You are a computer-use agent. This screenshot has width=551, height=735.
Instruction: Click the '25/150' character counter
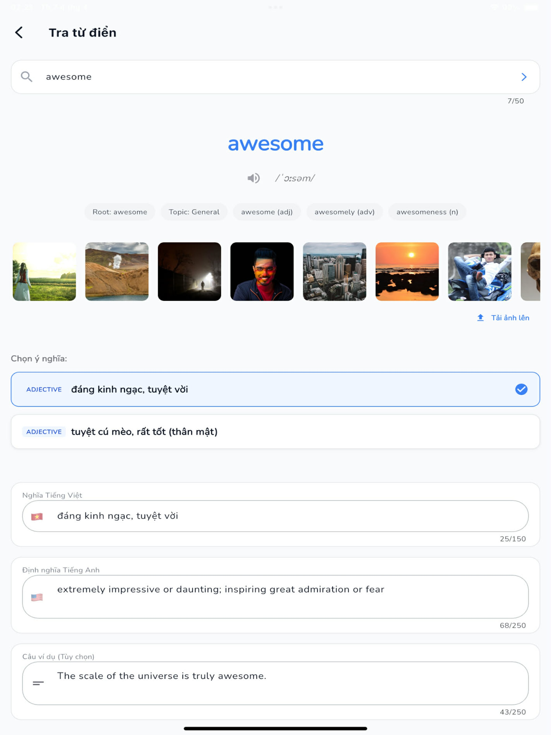[x=513, y=539]
